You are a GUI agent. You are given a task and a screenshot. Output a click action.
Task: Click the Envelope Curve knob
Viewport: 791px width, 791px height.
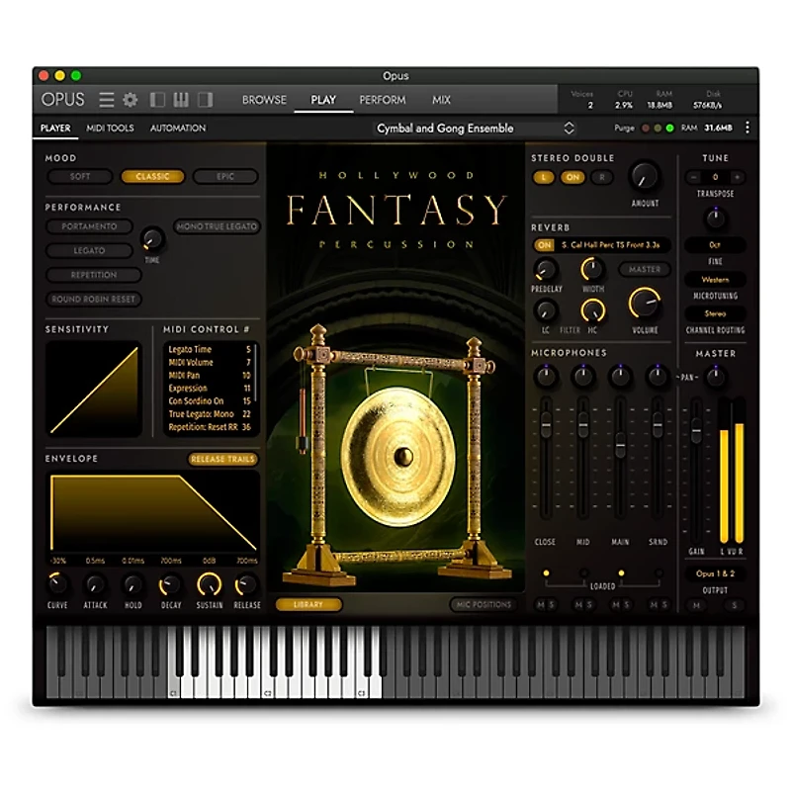coord(57,584)
